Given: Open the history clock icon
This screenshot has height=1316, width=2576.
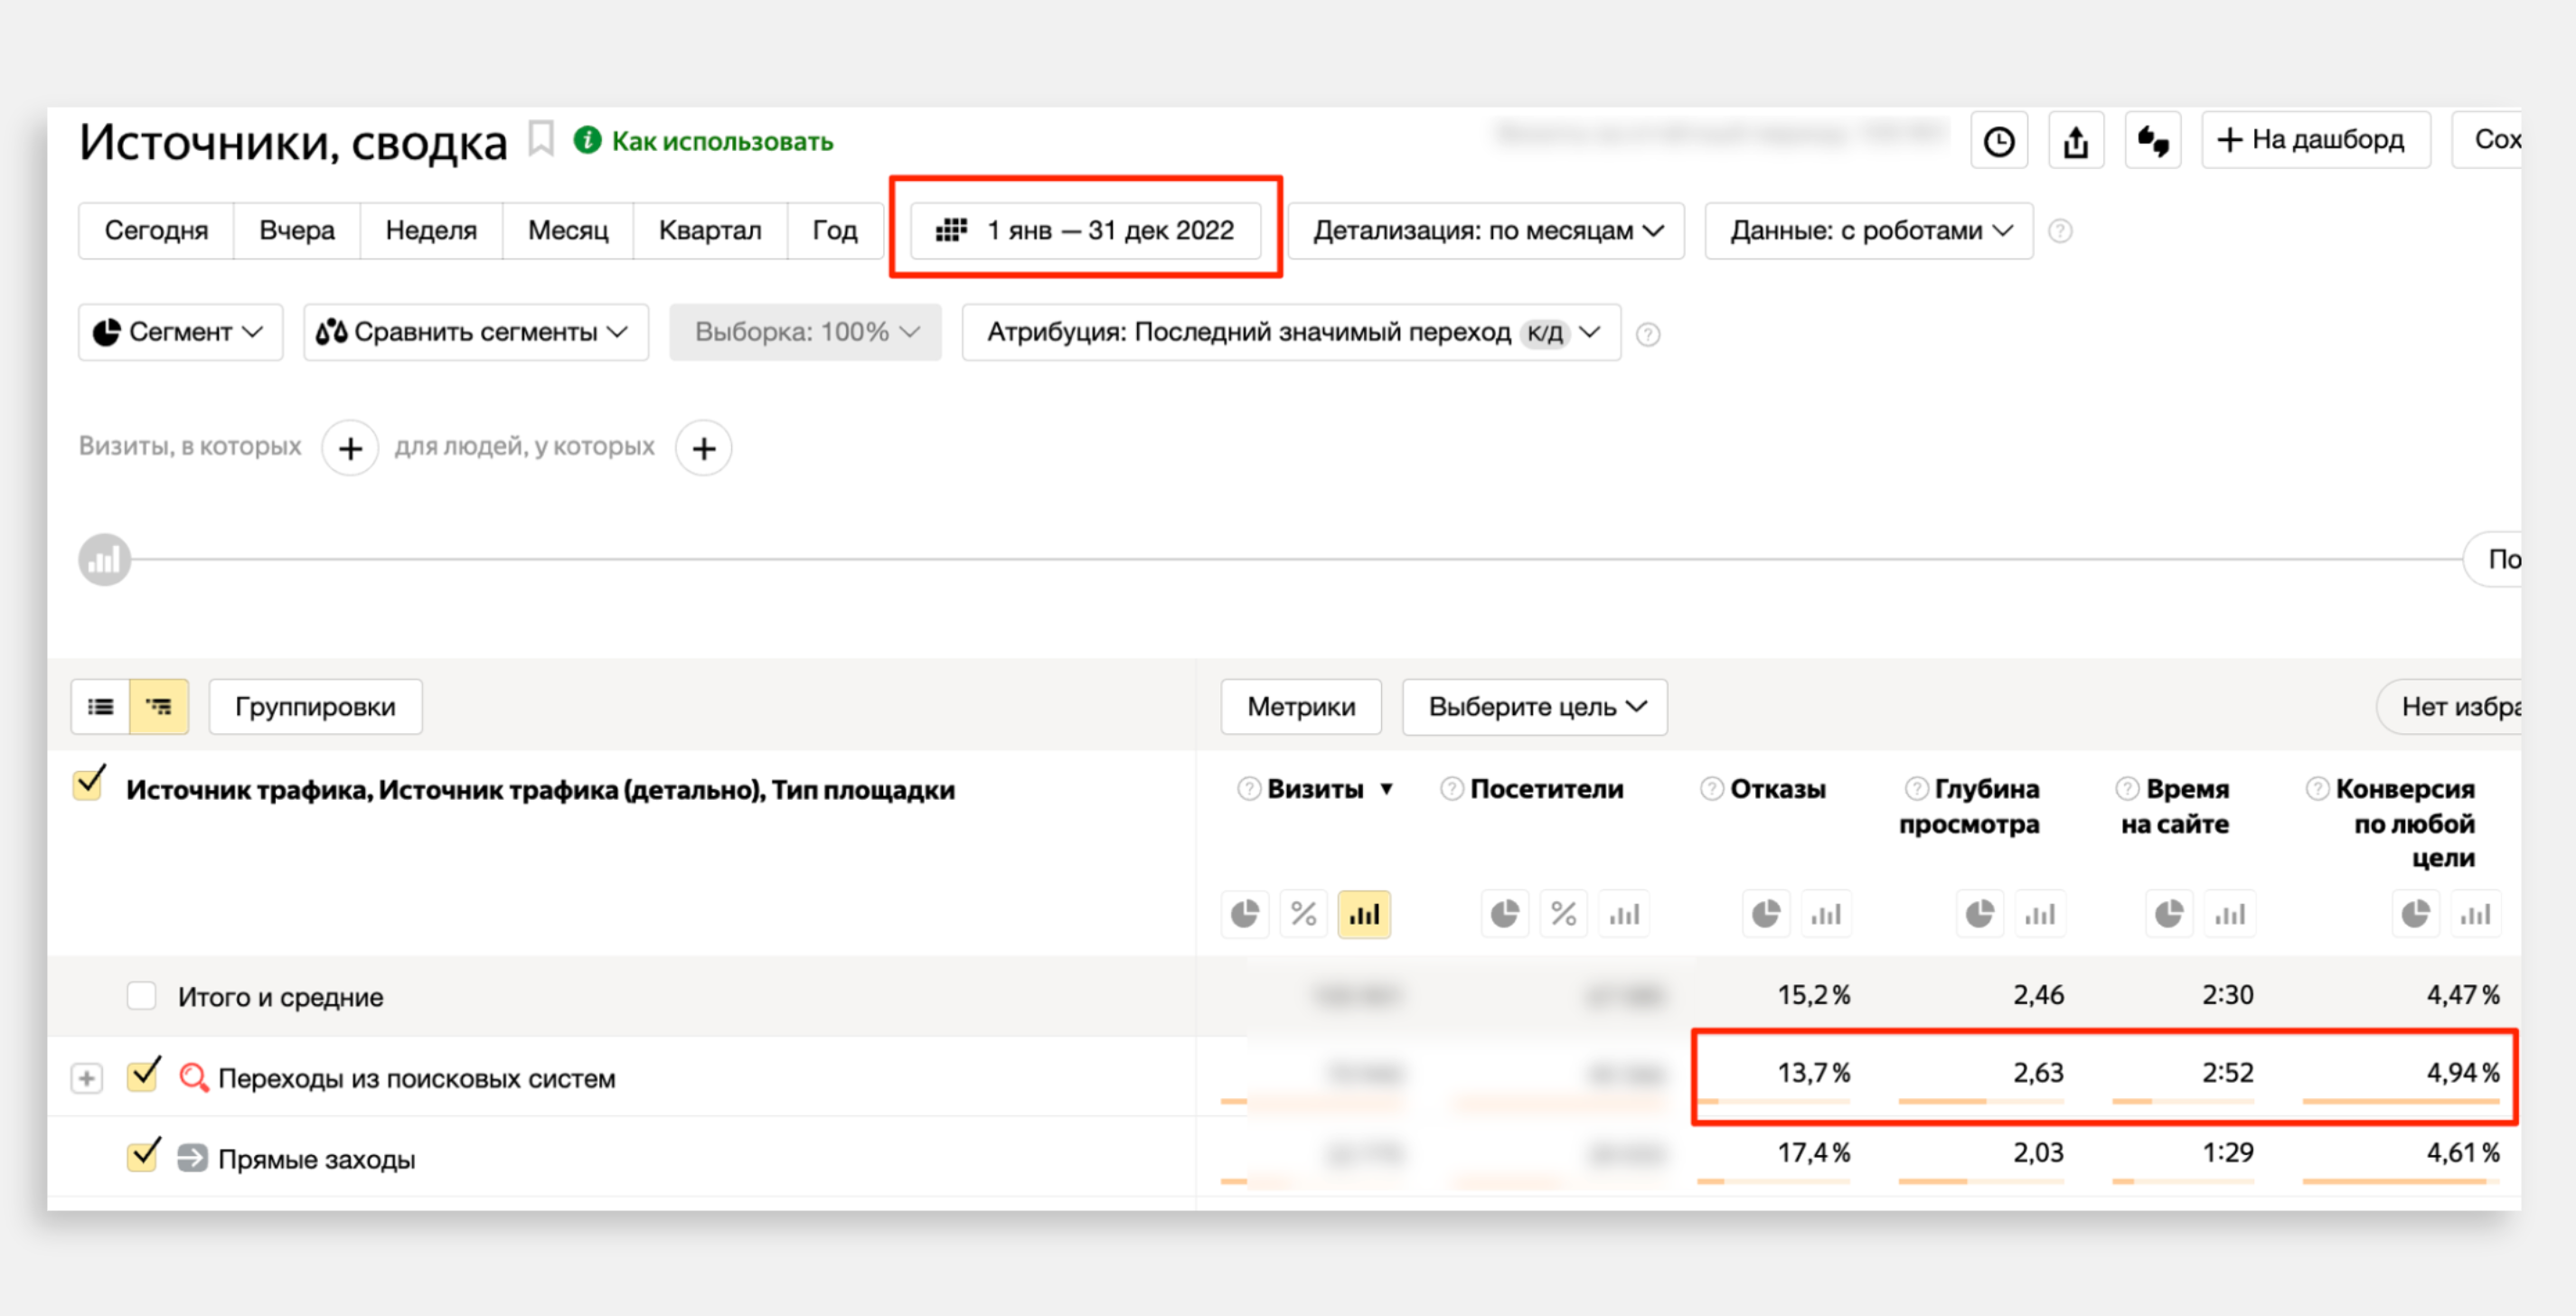Looking at the screenshot, I should tap(1998, 141).
